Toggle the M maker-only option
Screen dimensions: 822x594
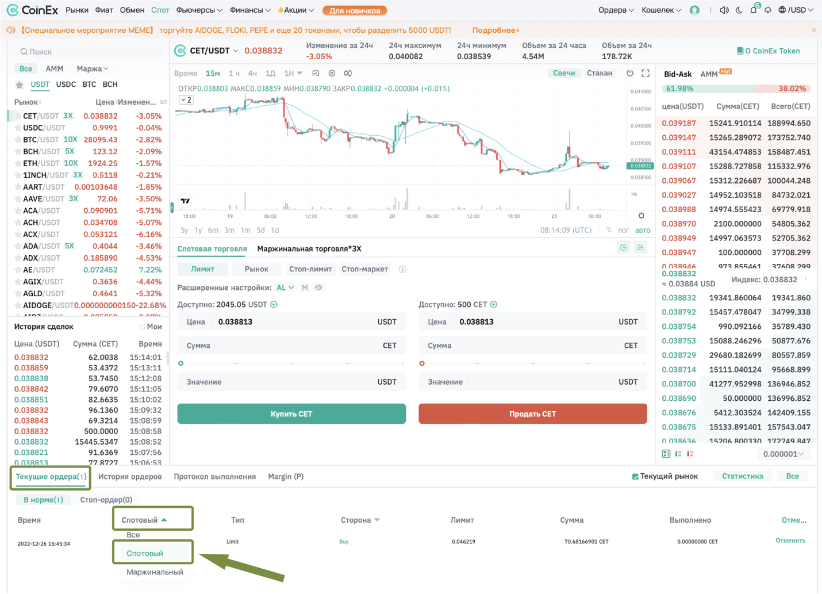pyautogui.click(x=305, y=288)
